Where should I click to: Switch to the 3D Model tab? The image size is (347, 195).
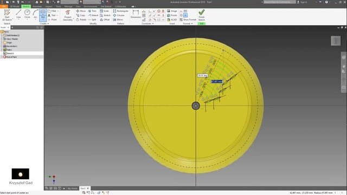point(15,6)
